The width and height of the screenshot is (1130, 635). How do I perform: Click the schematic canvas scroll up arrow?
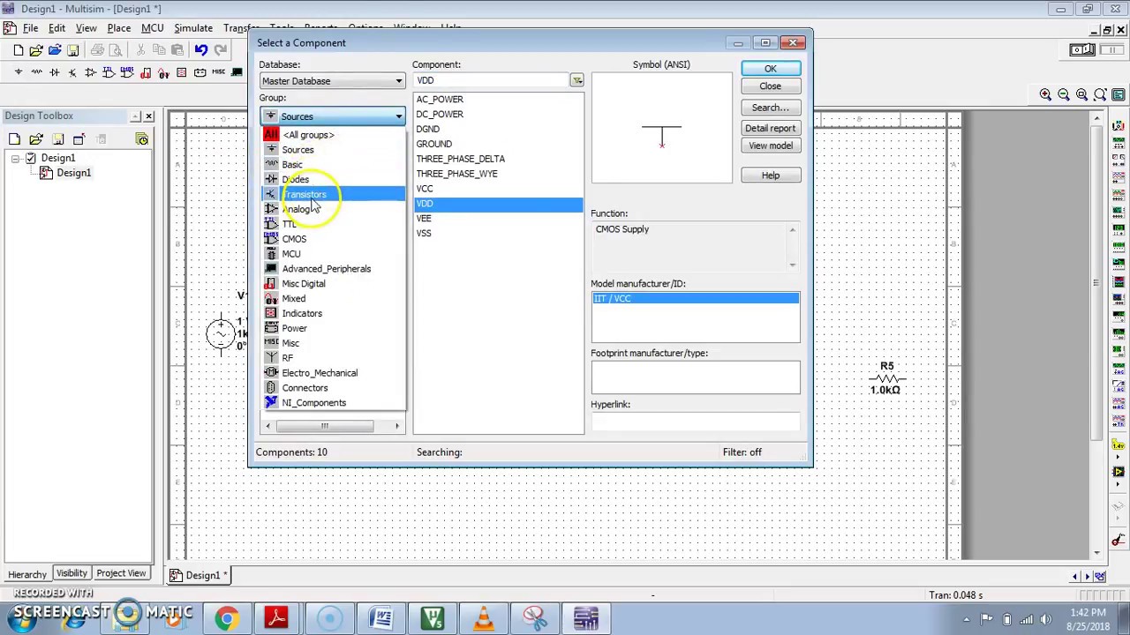[x=1096, y=118]
